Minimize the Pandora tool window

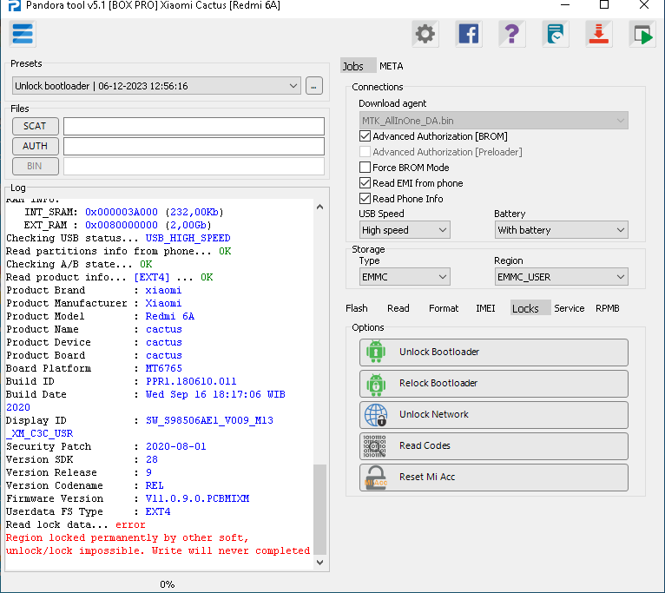coord(565,5)
